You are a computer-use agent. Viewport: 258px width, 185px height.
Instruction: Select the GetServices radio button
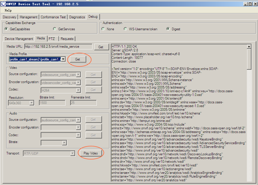(55, 29)
